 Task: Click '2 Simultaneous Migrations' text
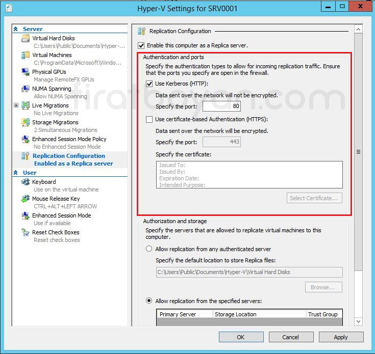[x=65, y=130]
